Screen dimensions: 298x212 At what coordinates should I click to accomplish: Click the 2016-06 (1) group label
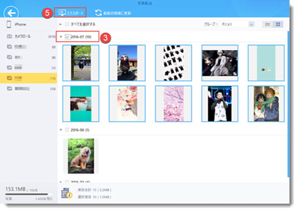(x=80, y=130)
